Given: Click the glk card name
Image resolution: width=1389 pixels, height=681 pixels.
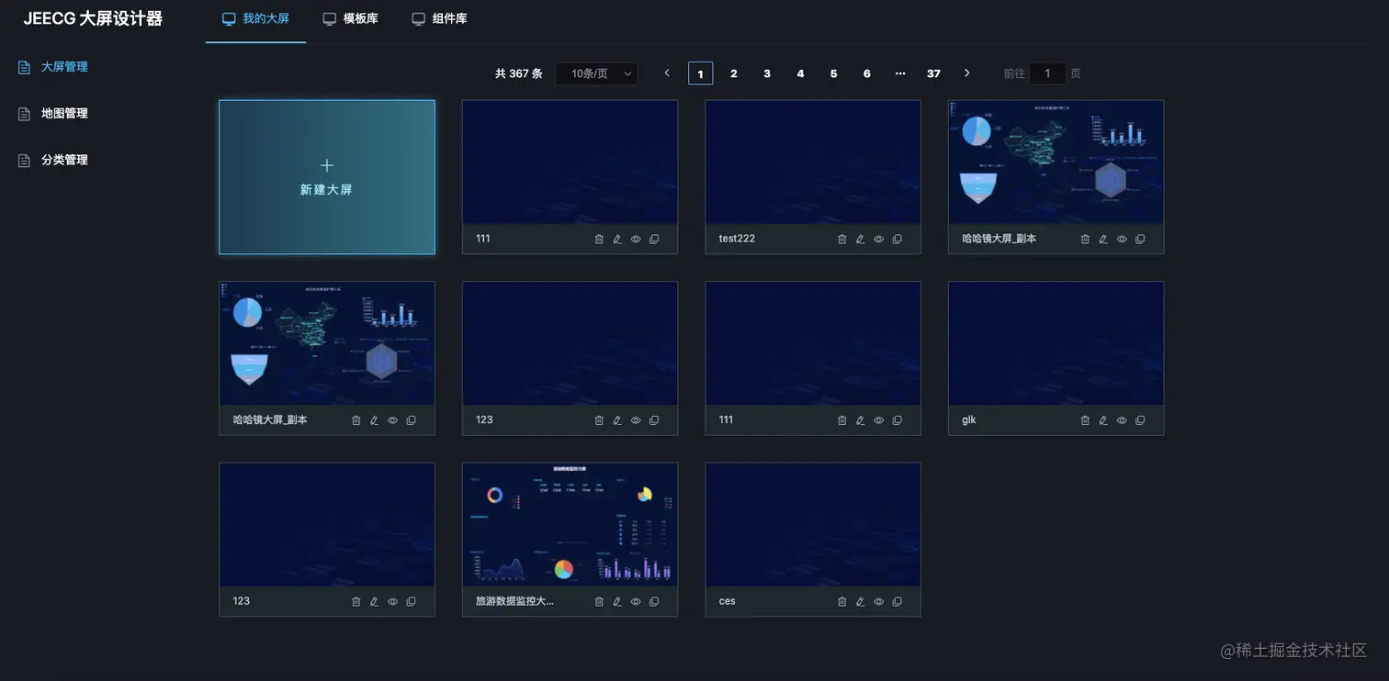Looking at the screenshot, I should click(x=969, y=420).
